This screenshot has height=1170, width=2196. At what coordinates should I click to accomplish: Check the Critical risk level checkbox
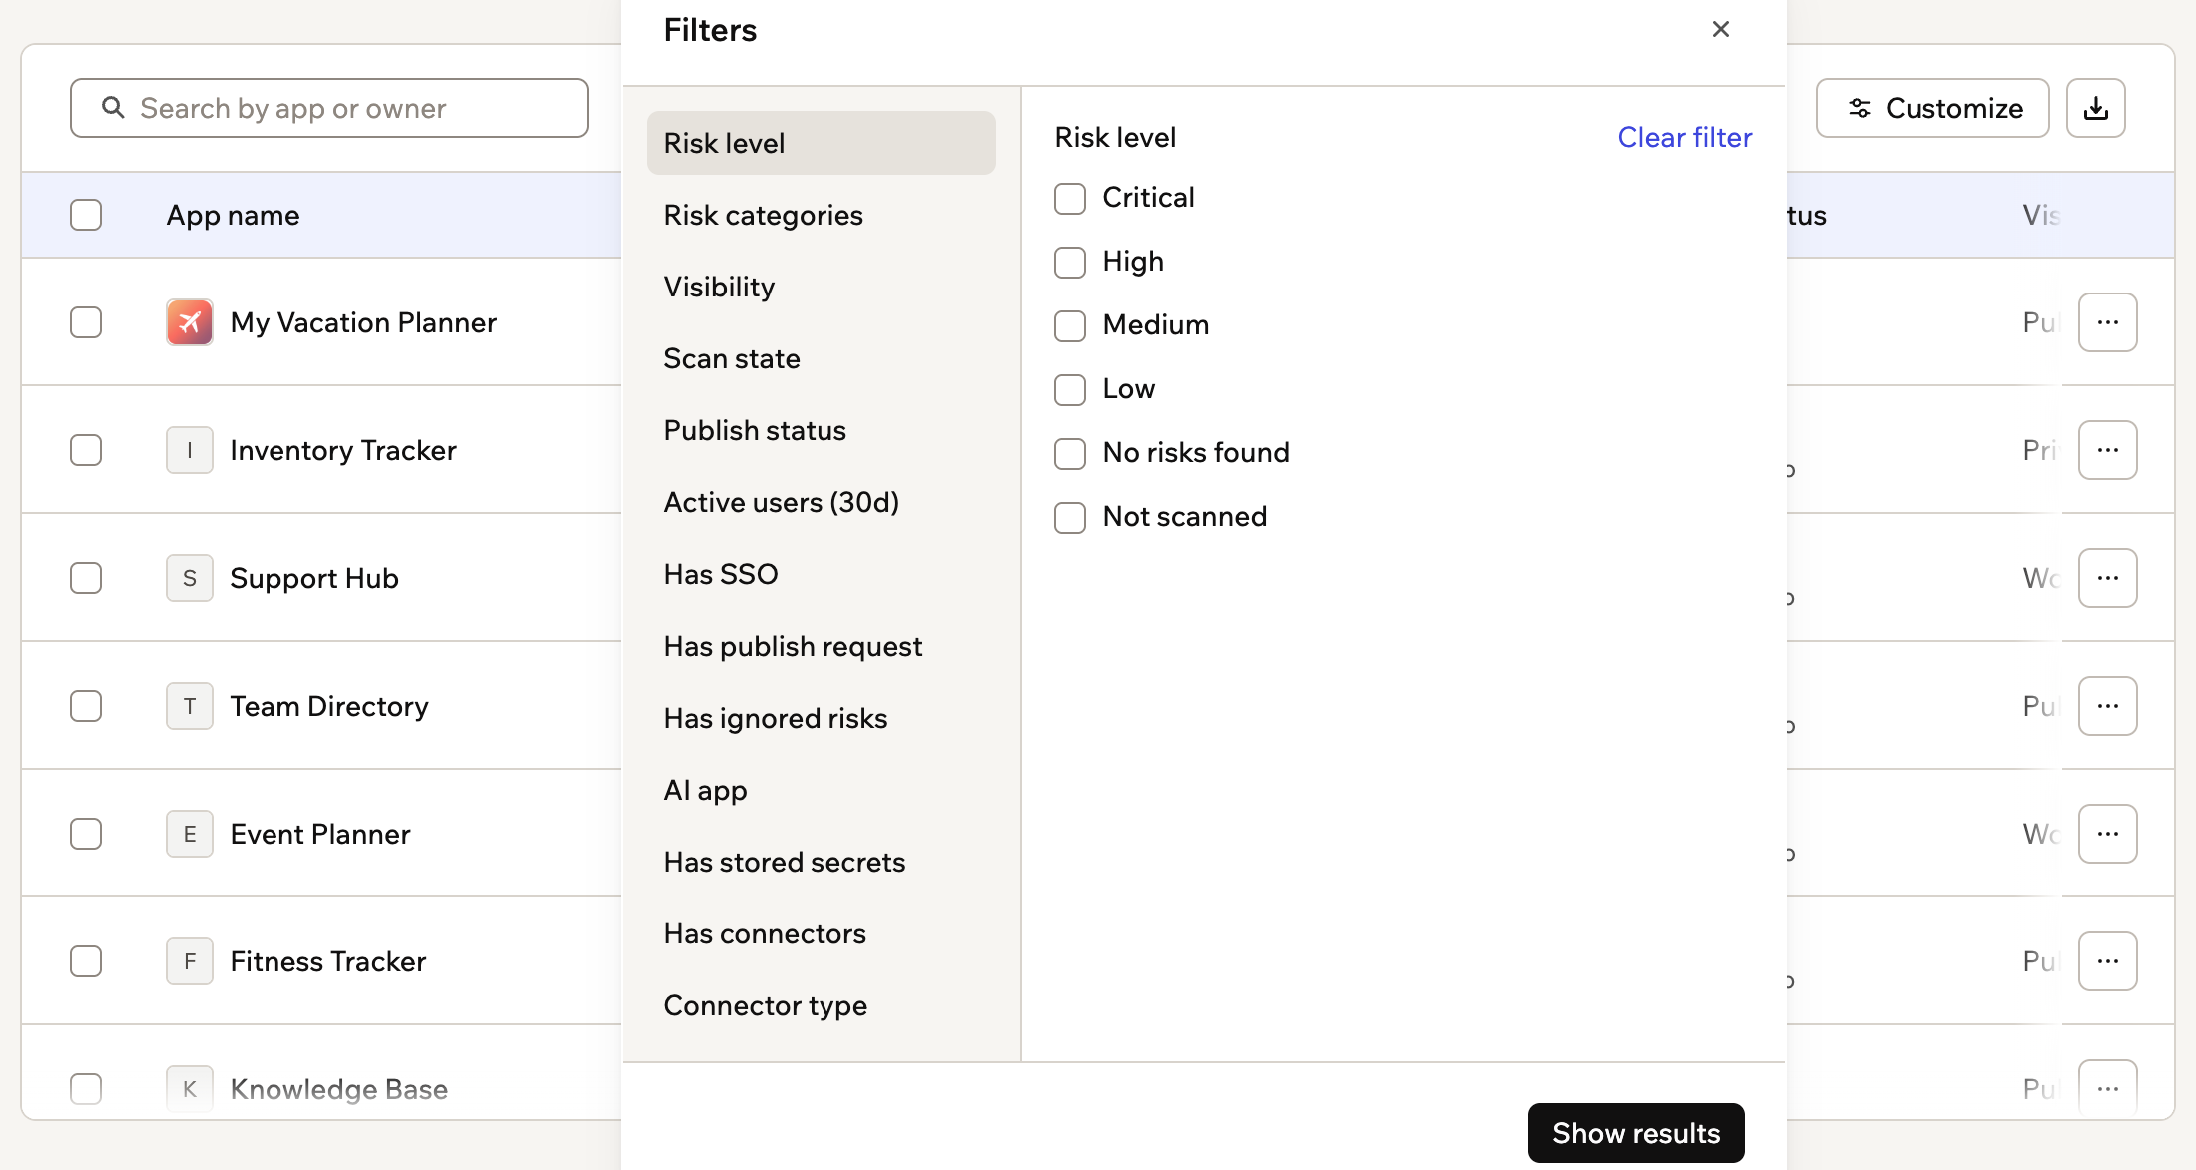[x=1070, y=199]
